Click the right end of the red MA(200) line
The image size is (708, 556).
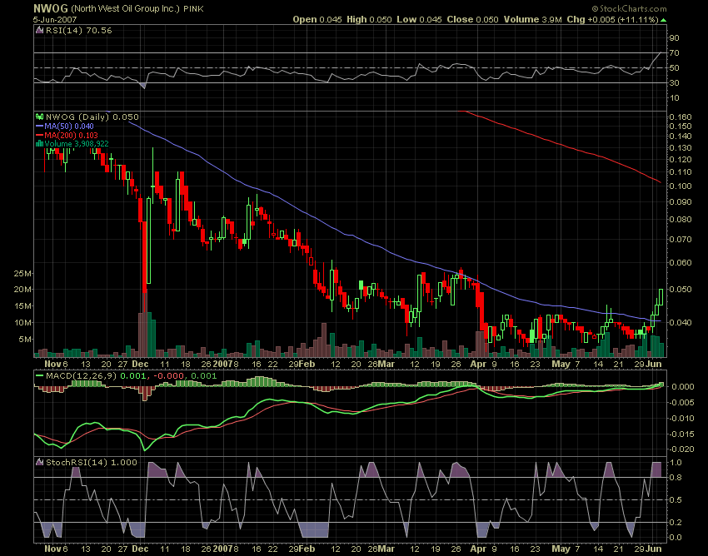point(660,181)
